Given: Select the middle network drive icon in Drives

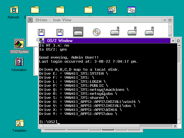Looking at the screenshot, I should click(x=132, y=32).
